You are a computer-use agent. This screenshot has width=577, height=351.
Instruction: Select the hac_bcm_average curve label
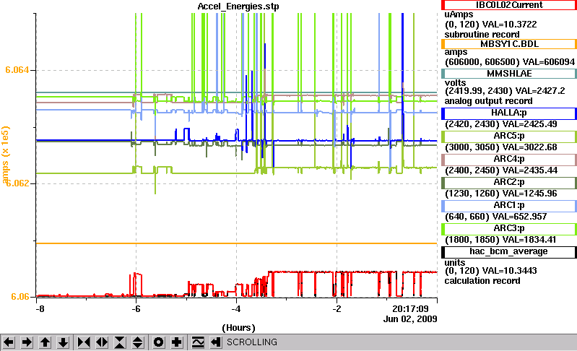pyautogui.click(x=509, y=252)
